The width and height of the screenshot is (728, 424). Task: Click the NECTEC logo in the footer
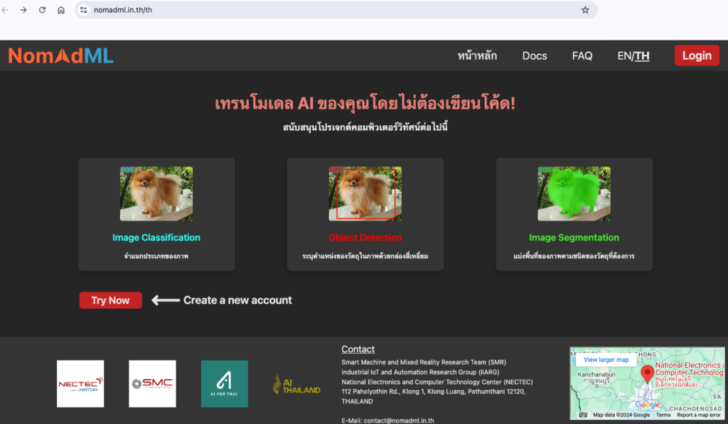(80, 383)
